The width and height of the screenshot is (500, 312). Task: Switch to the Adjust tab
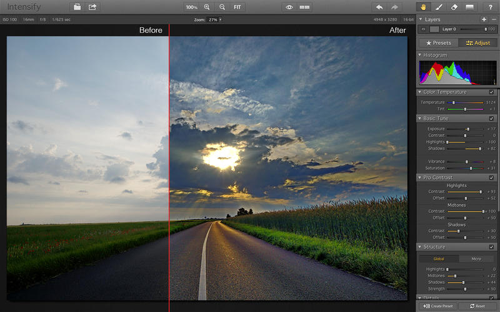tap(477, 42)
